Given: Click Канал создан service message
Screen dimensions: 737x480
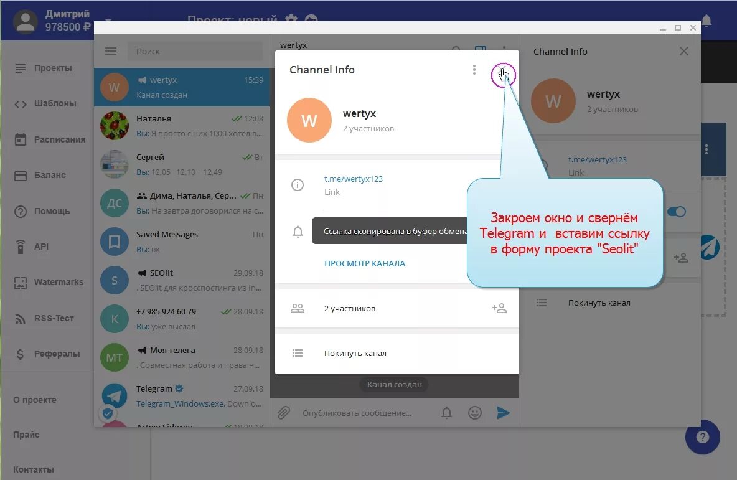Looking at the screenshot, I should pos(395,384).
